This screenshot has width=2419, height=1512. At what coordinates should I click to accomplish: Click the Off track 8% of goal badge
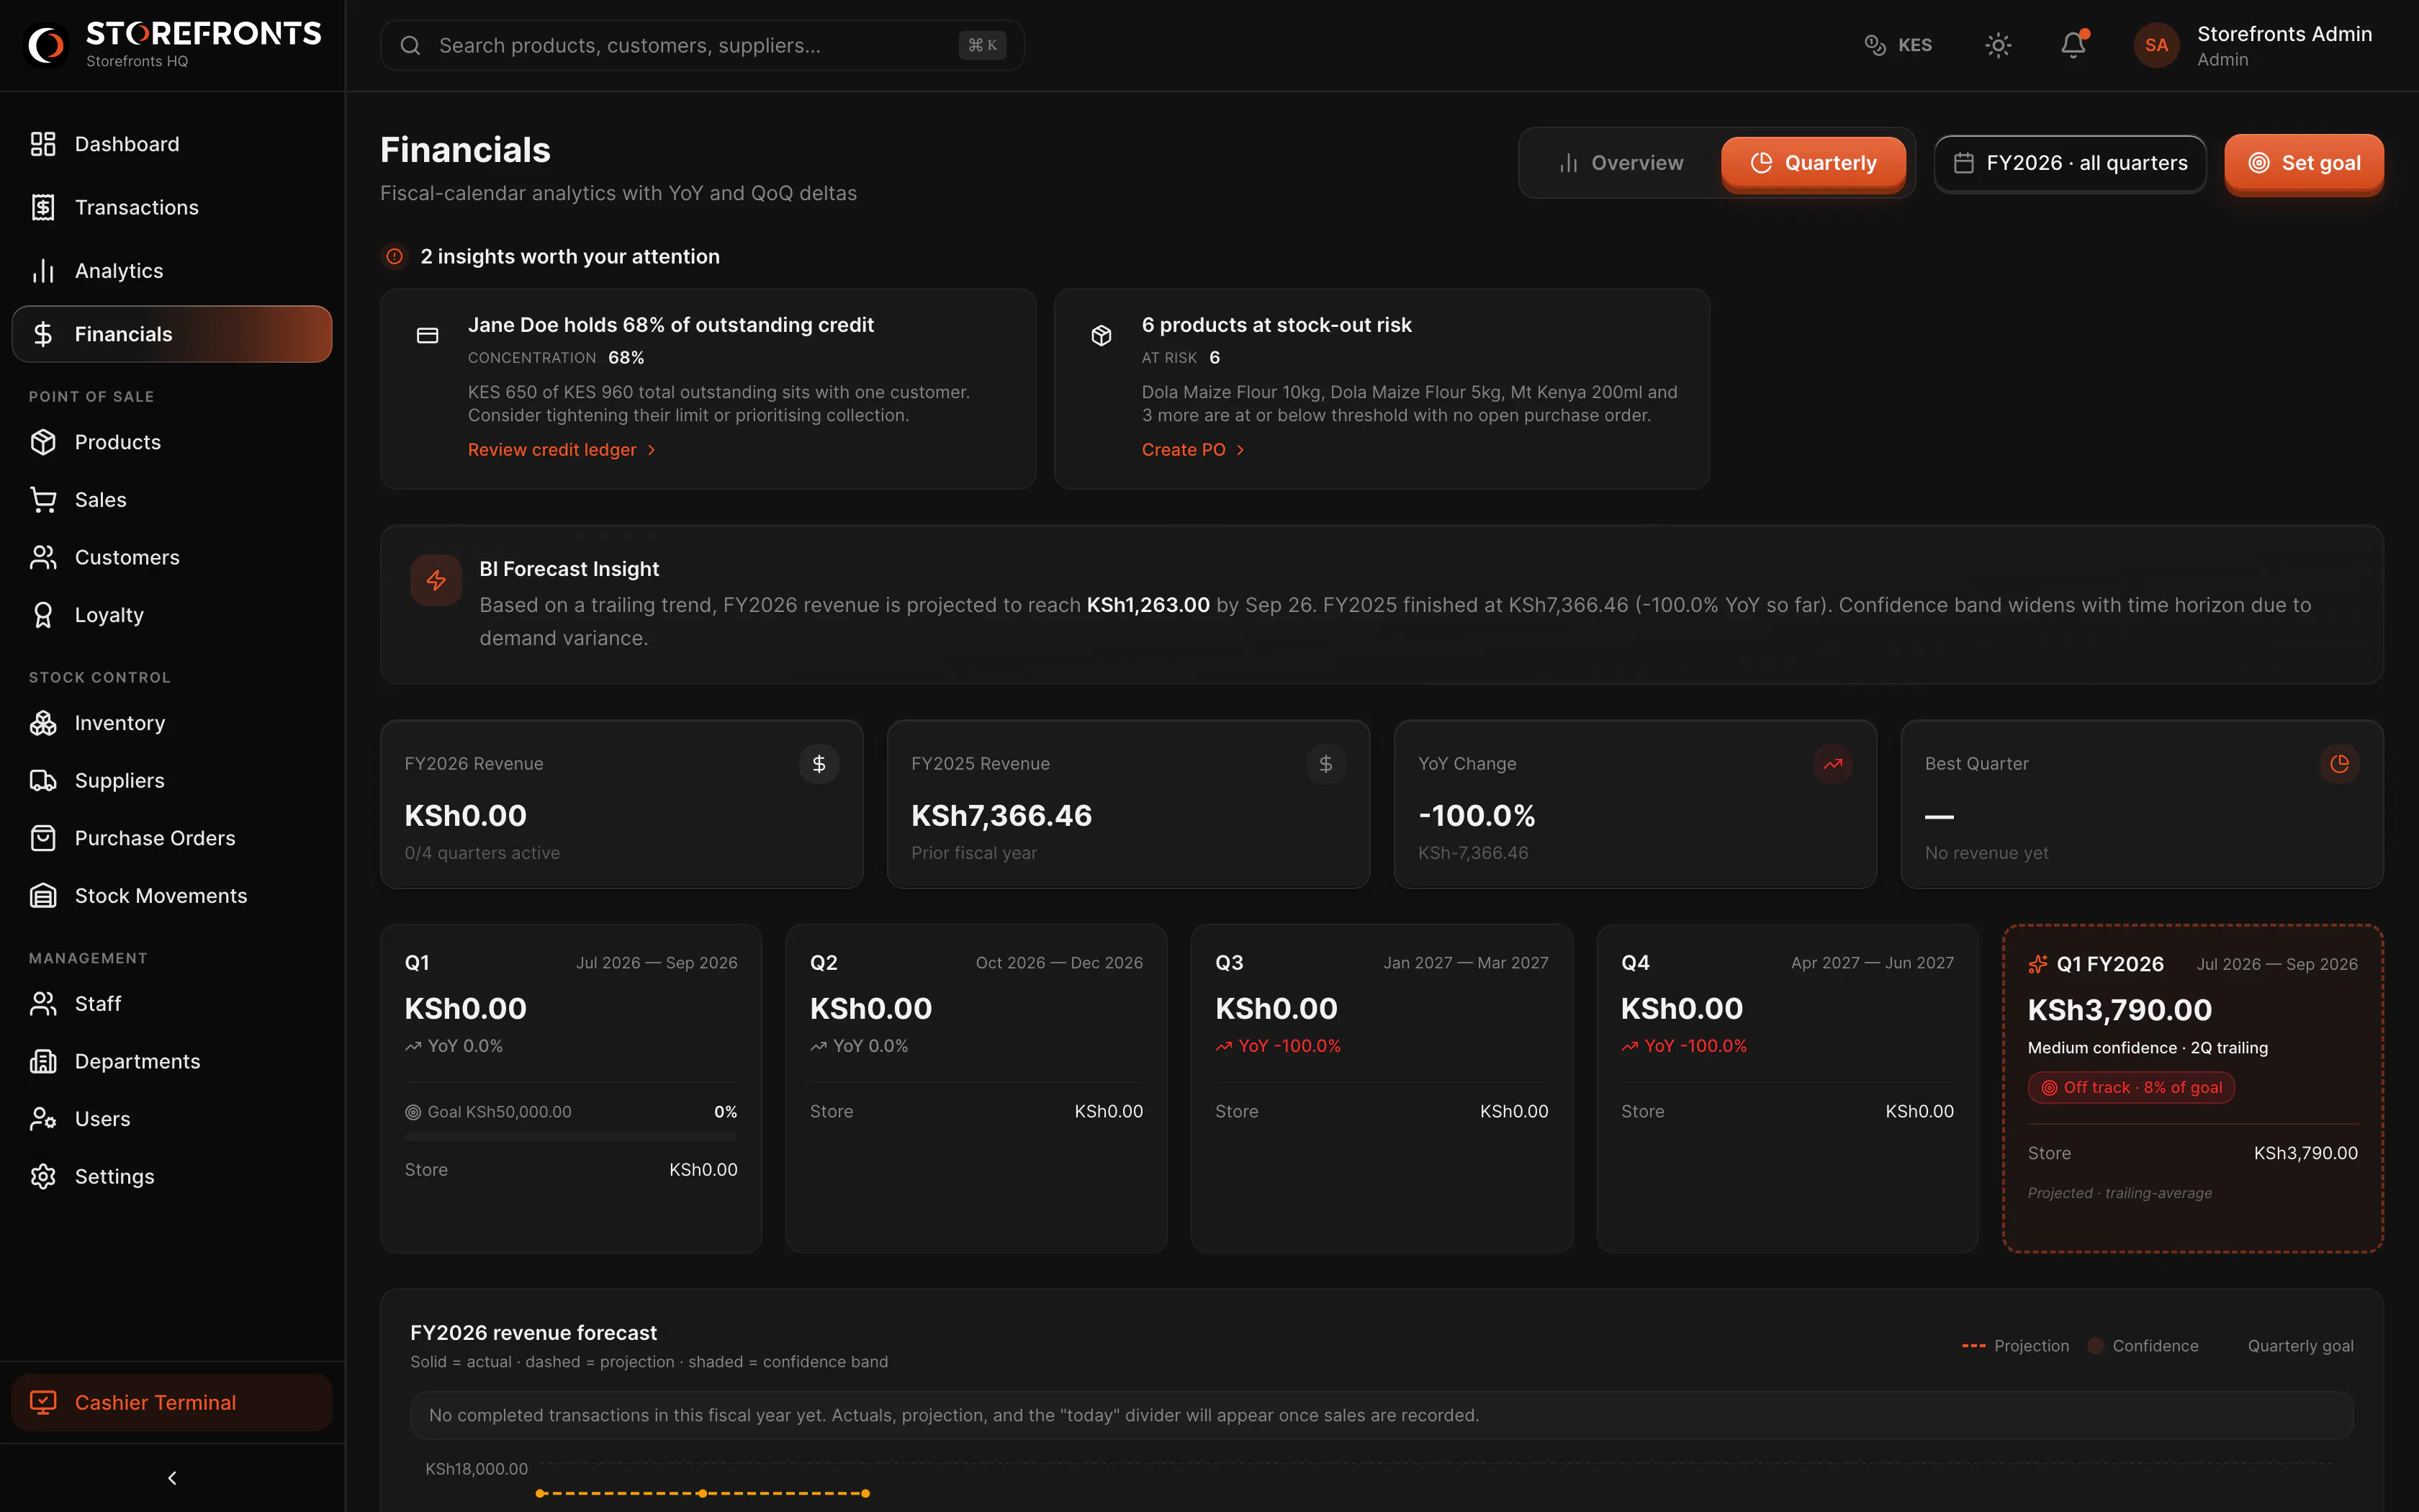tap(2131, 1088)
